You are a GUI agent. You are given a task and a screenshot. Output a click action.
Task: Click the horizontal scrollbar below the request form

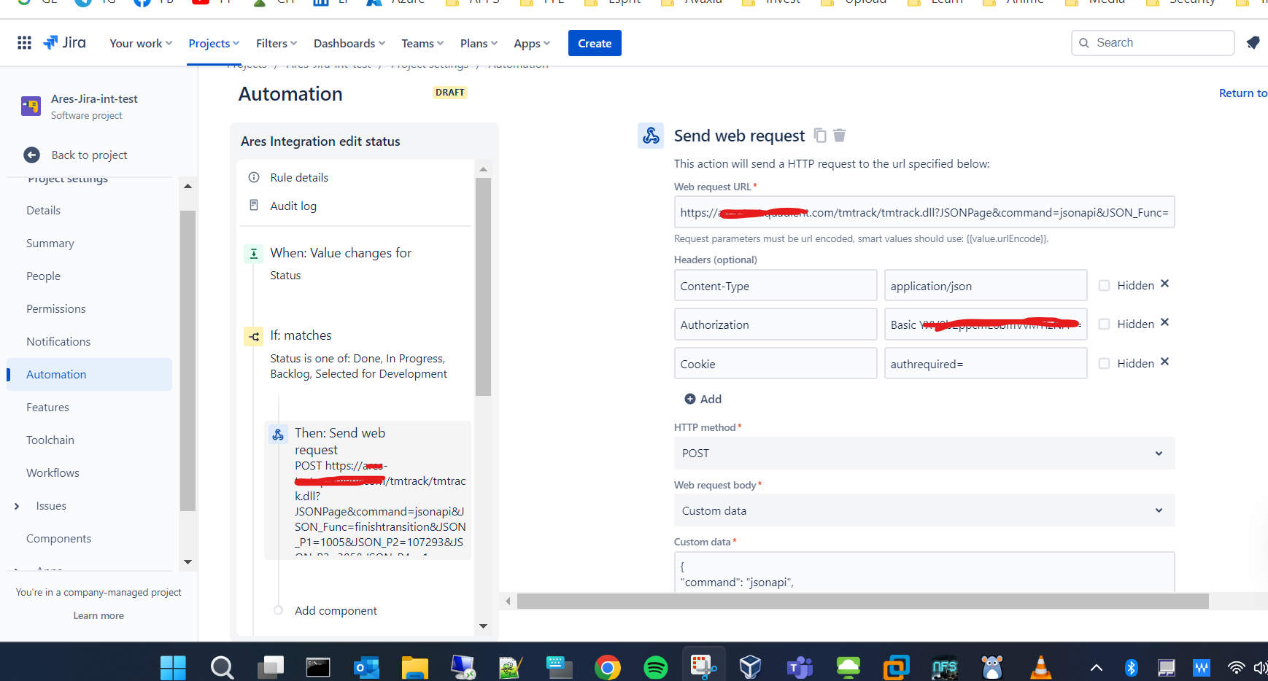click(x=862, y=602)
